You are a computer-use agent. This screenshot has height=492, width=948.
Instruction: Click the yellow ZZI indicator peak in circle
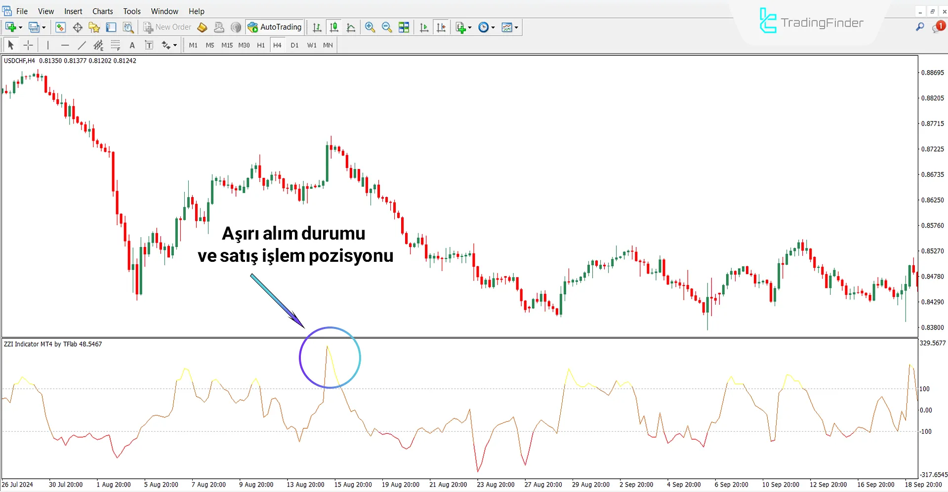pos(328,349)
